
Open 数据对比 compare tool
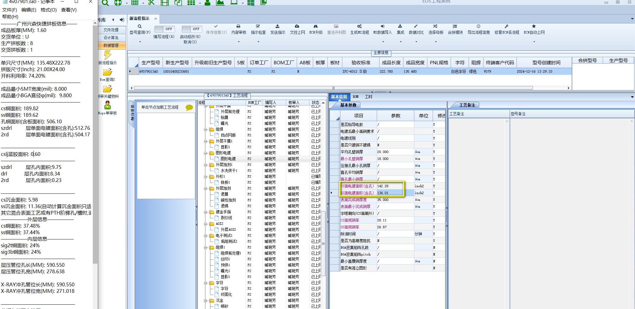point(416,30)
